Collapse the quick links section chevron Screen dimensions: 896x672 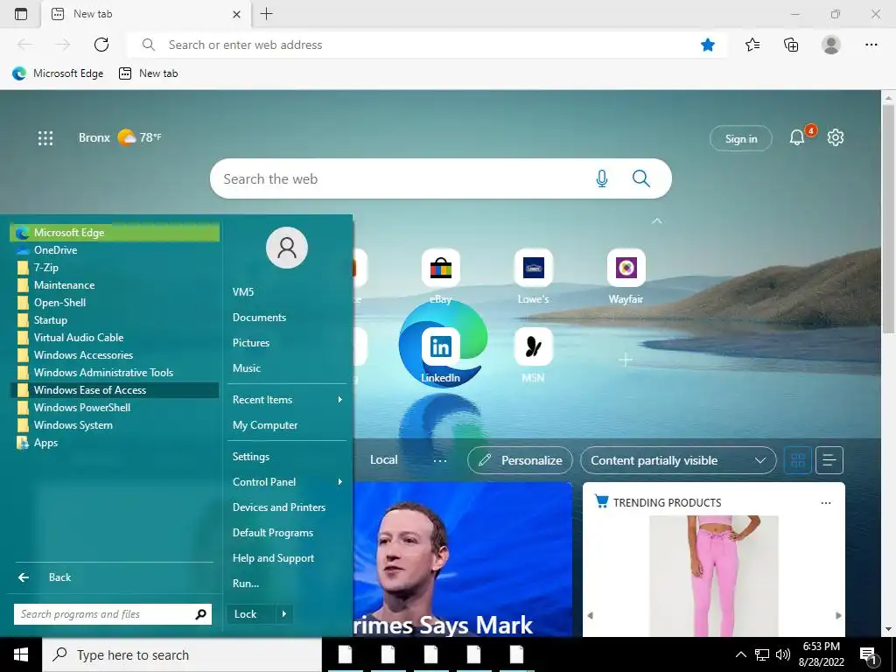(x=656, y=220)
